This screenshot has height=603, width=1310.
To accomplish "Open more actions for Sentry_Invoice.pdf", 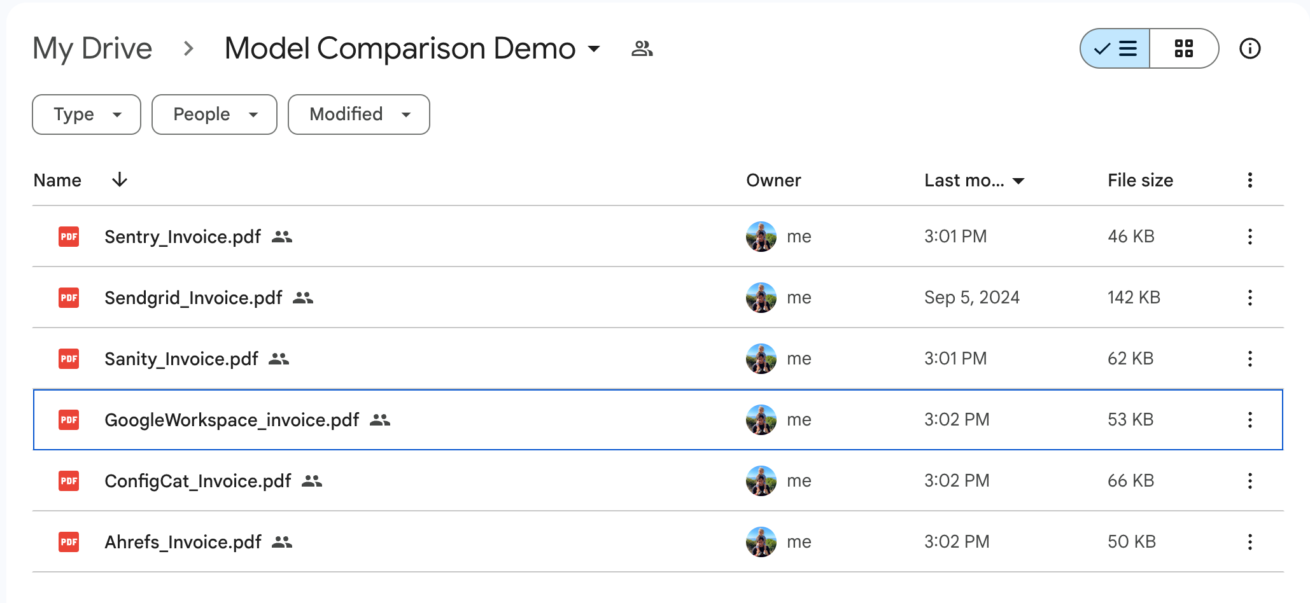I will coord(1250,237).
